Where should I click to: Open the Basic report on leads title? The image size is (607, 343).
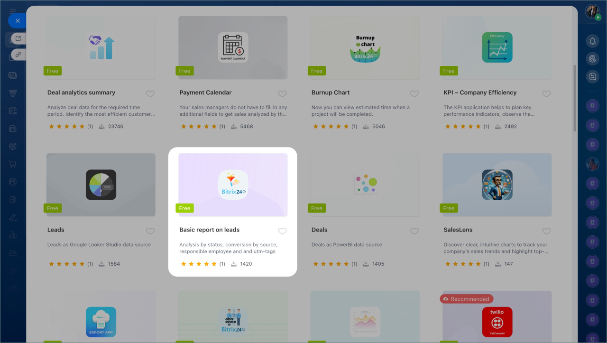[x=209, y=230]
